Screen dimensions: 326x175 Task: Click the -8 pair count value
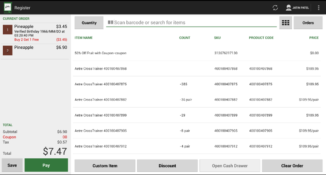tap(185, 131)
